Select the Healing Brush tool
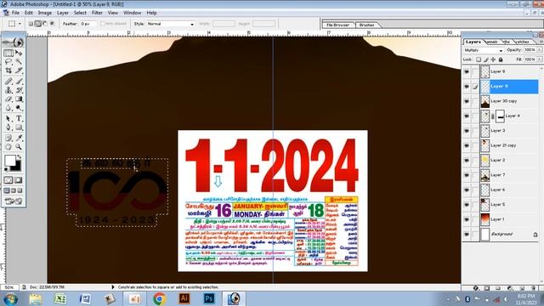Viewport: 544px width, 306px height. (x=8, y=82)
